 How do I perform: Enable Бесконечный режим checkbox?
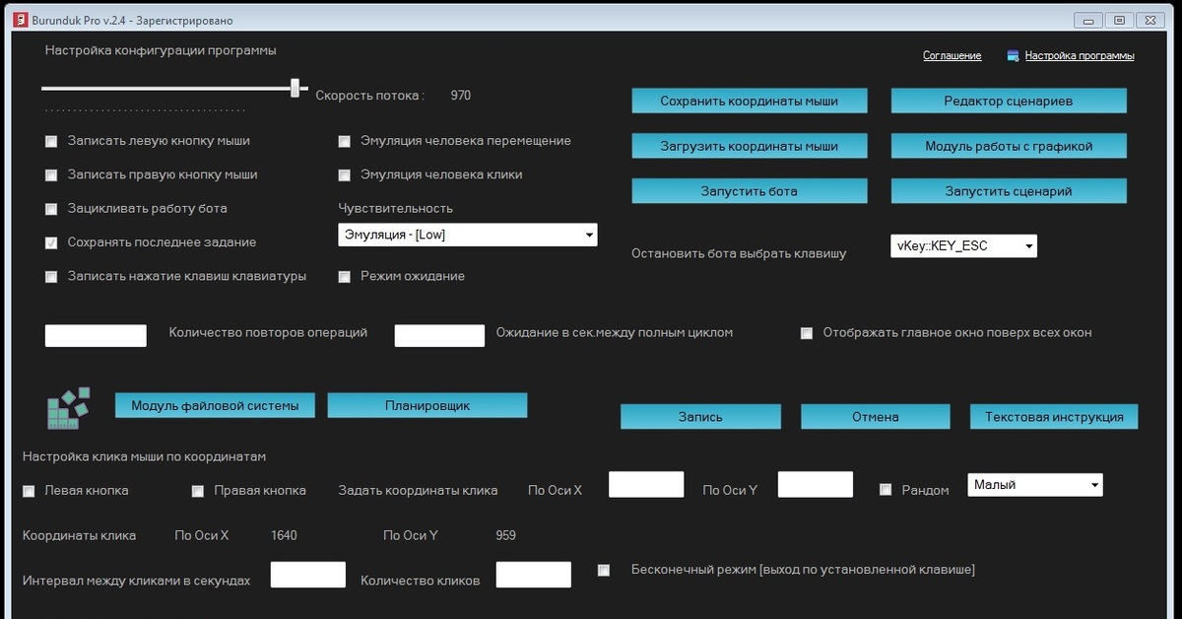pos(604,570)
